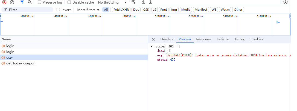This screenshot has height=111, width=297.
Task: Expand the More filters dropdown
Action: tap(88, 10)
